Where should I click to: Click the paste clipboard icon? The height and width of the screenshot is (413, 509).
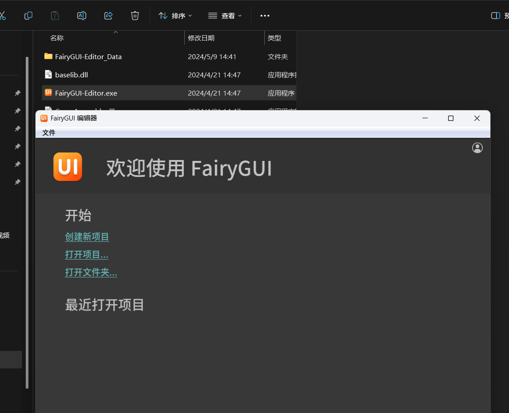[x=55, y=16]
